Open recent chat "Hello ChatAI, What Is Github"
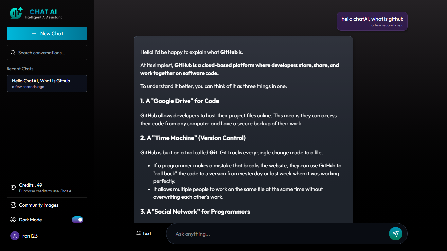447x251 pixels. click(47, 83)
